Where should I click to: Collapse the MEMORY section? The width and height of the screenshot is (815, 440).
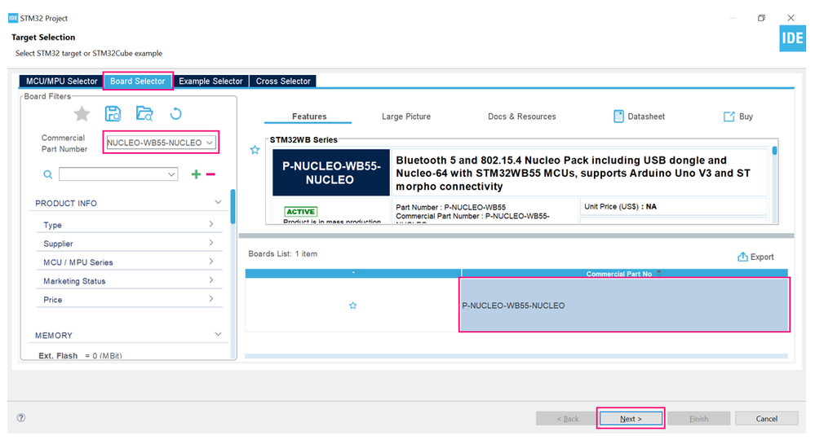(x=218, y=335)
